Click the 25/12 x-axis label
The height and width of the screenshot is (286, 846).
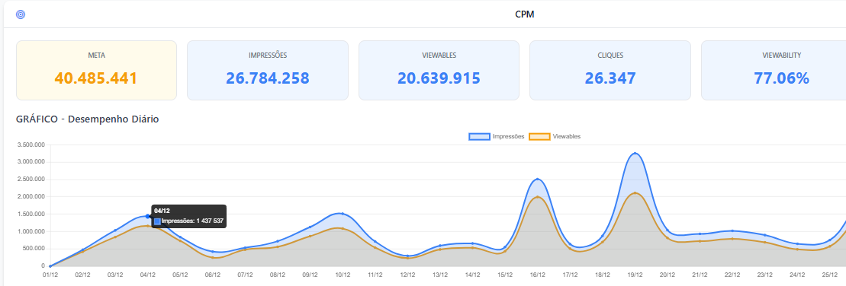[x=830, y=275]
